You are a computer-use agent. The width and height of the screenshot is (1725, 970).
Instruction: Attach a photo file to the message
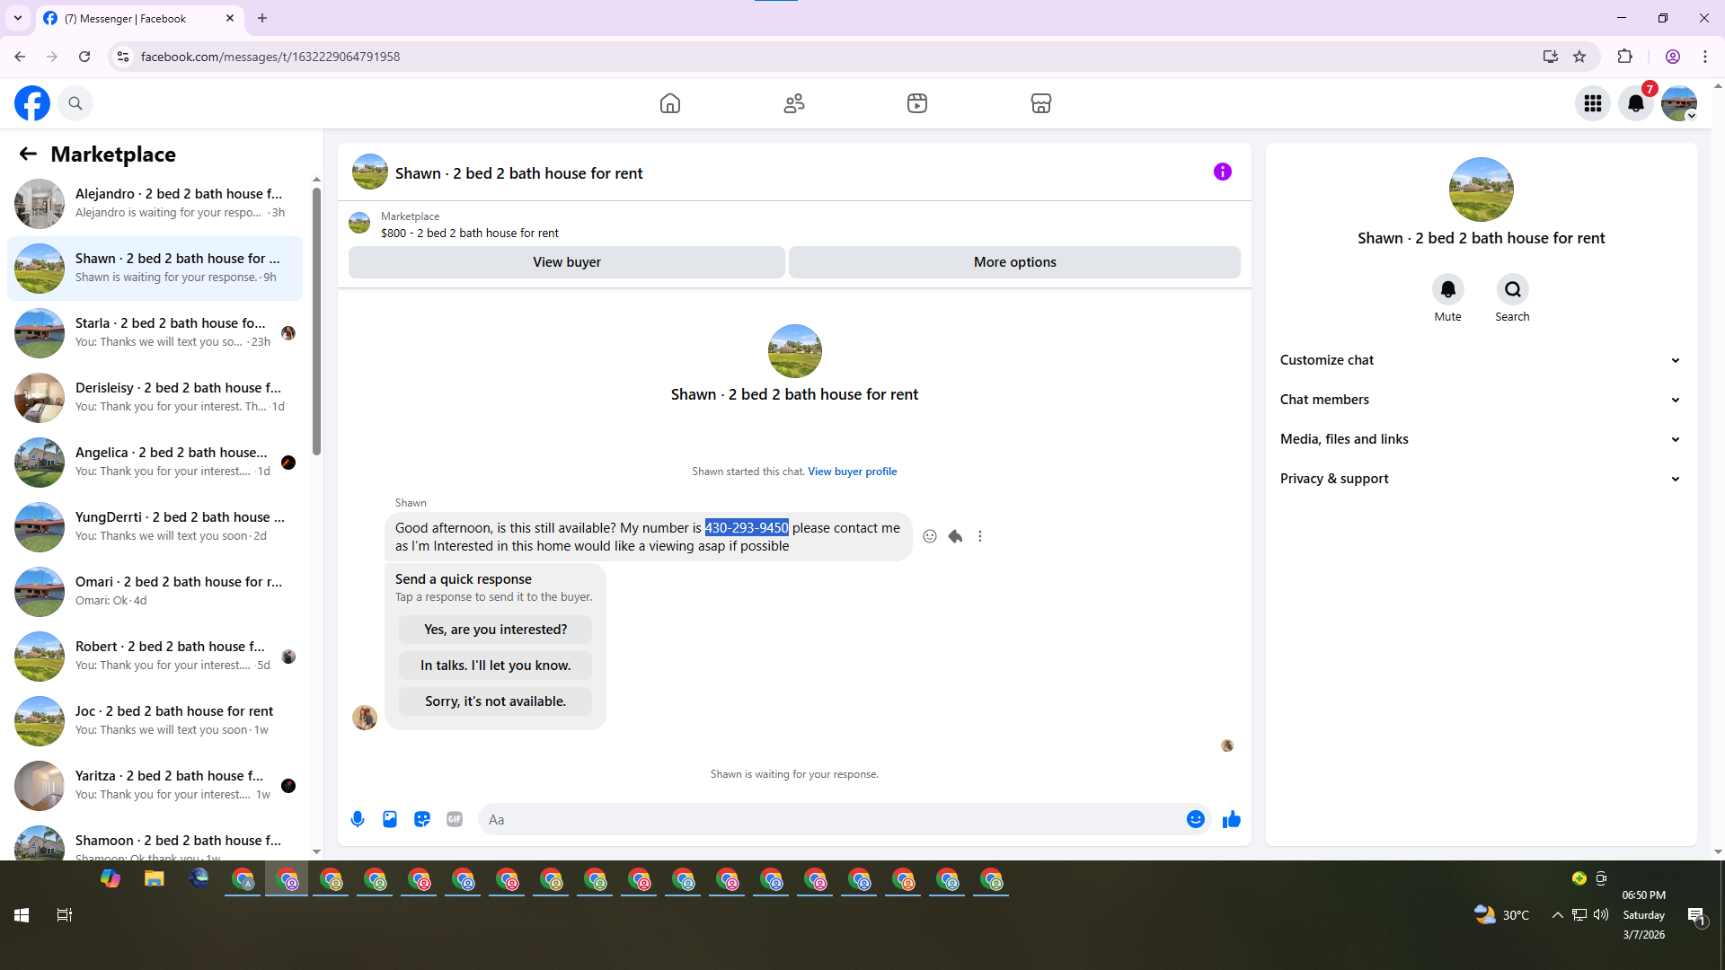coord(390,819)
